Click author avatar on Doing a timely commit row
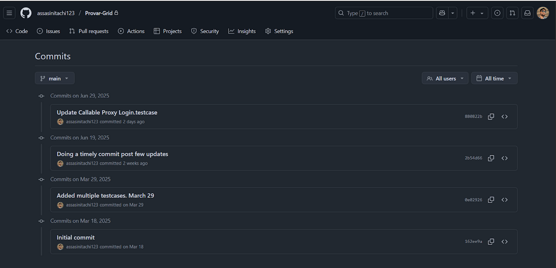556x268 pixels. [60, 163]
